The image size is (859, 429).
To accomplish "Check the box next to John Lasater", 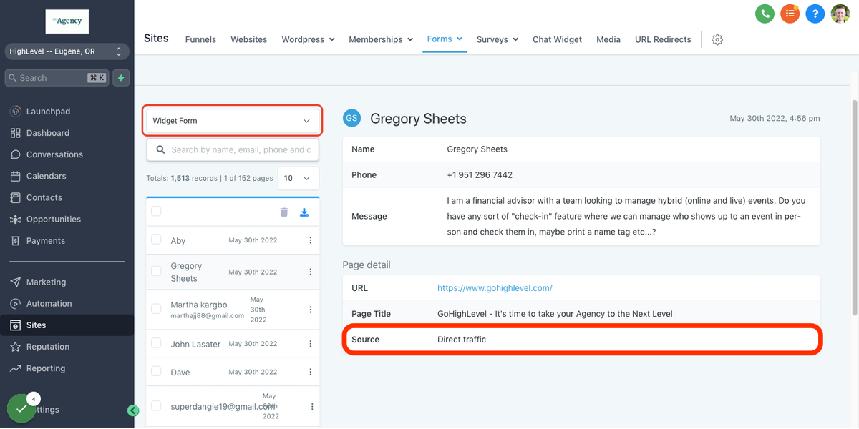I will [156, 343].
